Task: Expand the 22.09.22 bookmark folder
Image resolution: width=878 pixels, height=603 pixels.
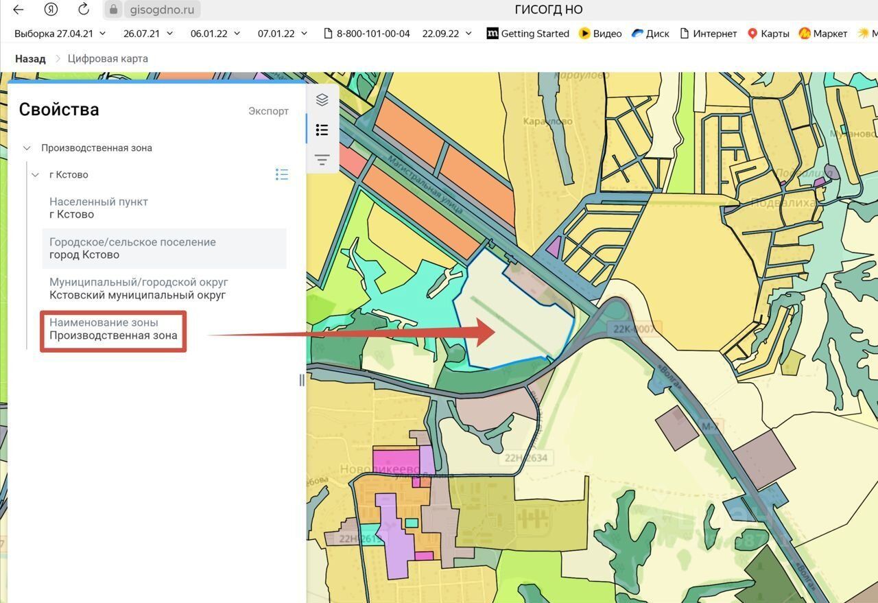Action: pyautogui.click(x=447, y=33)
